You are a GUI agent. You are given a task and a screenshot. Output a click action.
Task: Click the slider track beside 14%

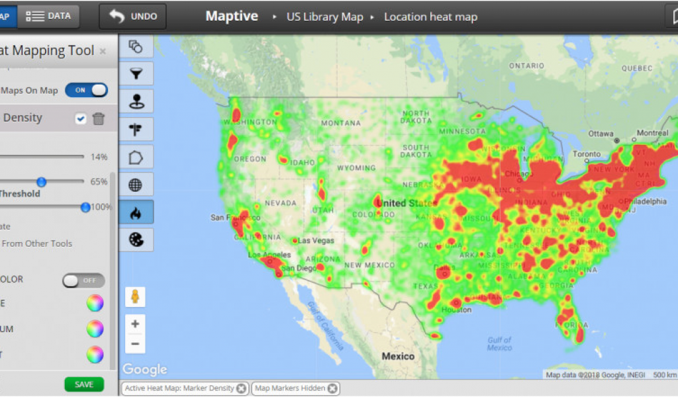coord(42,156)
